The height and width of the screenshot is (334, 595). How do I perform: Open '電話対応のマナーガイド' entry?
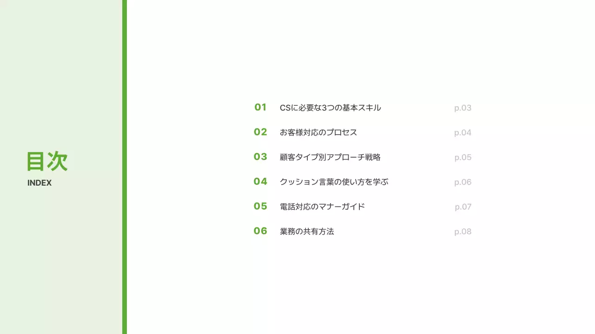(x=322, y=206)
